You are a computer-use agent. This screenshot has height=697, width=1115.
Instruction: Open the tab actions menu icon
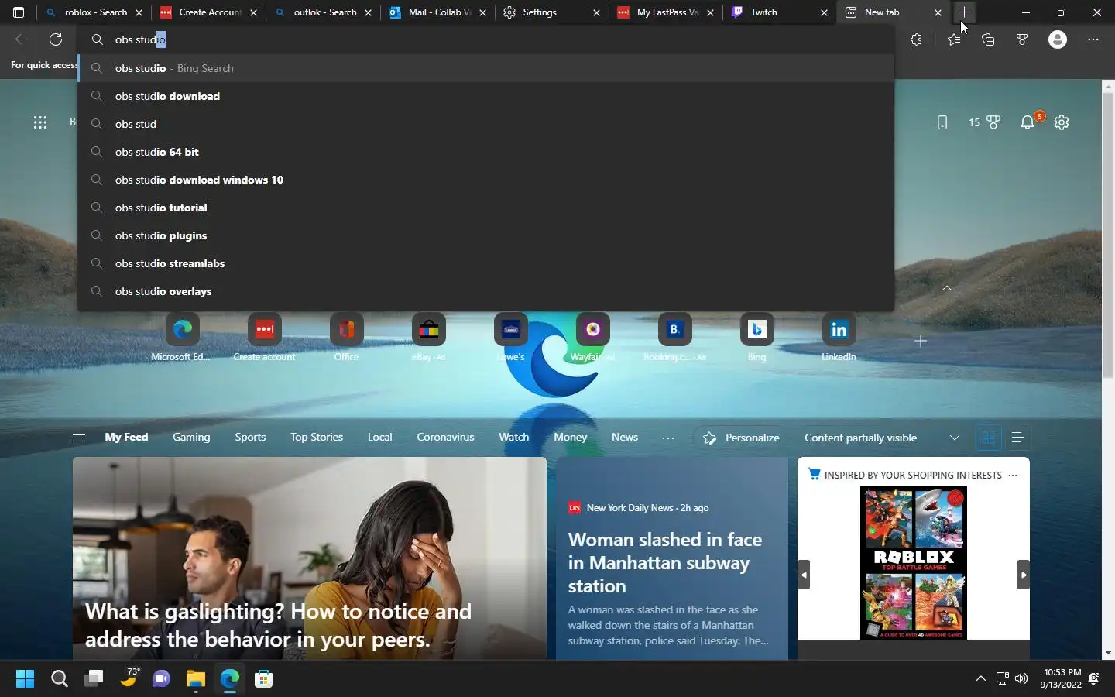19,12
